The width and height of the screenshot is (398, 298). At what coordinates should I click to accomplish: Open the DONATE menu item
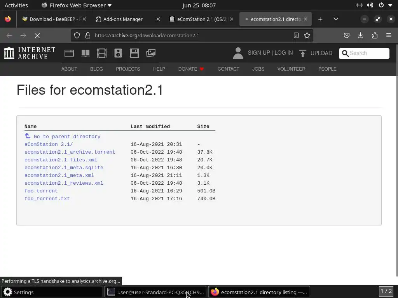(x=191, y=69)
